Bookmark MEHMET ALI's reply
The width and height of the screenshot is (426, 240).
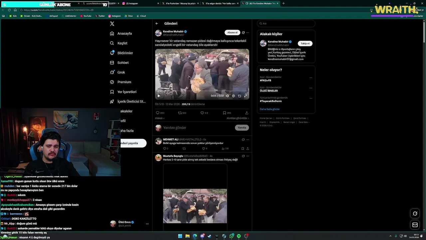243,149
